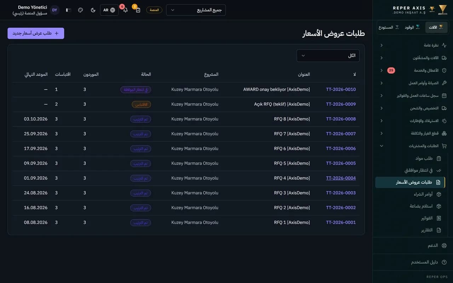Switch to the الوقود tab
This screenshot has height=283, width=453.
(413, 27)
